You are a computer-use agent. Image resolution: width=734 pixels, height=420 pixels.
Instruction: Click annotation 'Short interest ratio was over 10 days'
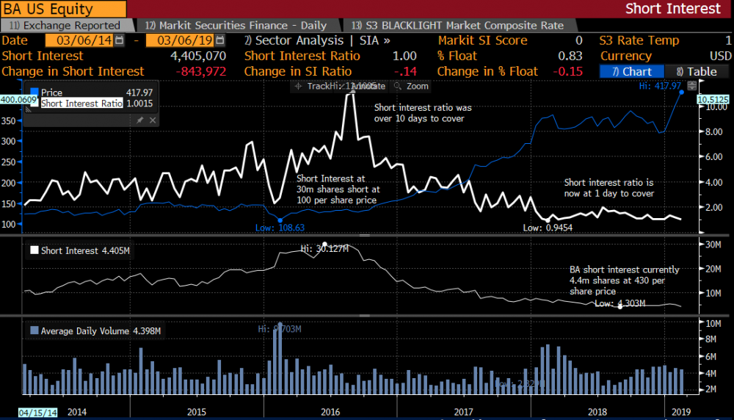[423, 113]
